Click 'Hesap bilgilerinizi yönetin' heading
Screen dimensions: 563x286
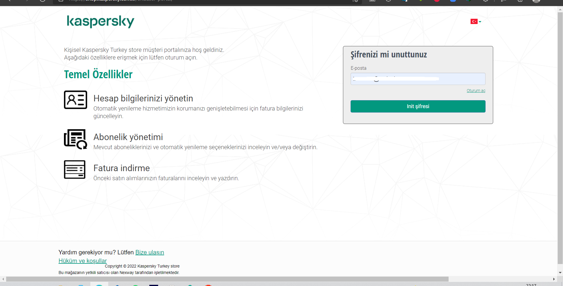pos(143,98)
